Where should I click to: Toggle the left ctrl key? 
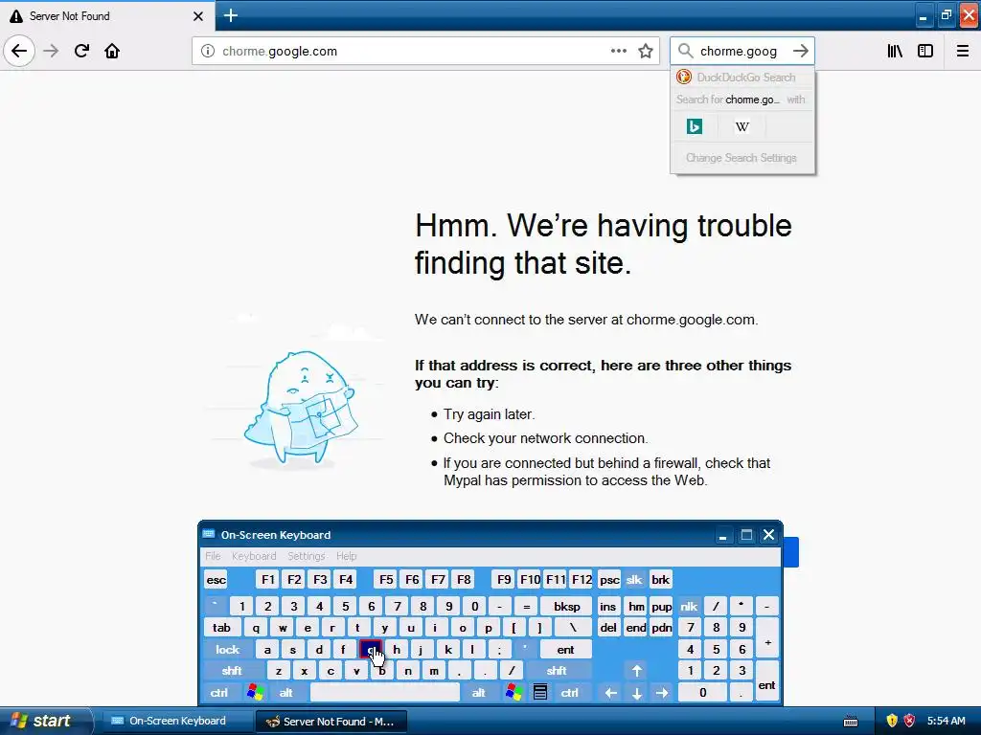(219, 693)
